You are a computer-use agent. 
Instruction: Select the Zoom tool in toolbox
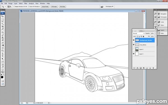[3, 72]
